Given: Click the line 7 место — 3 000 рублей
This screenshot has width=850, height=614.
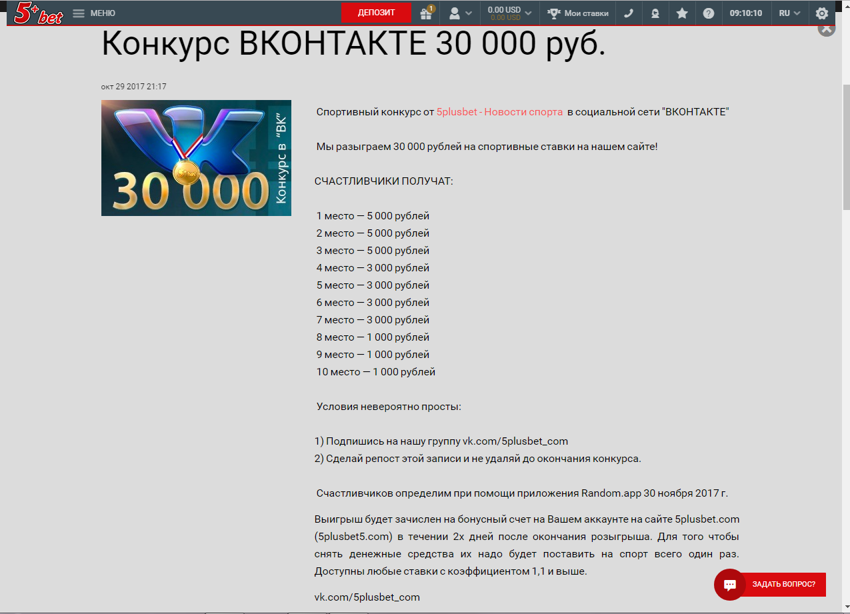Looking at the screenshot, I should coord(373,320).
